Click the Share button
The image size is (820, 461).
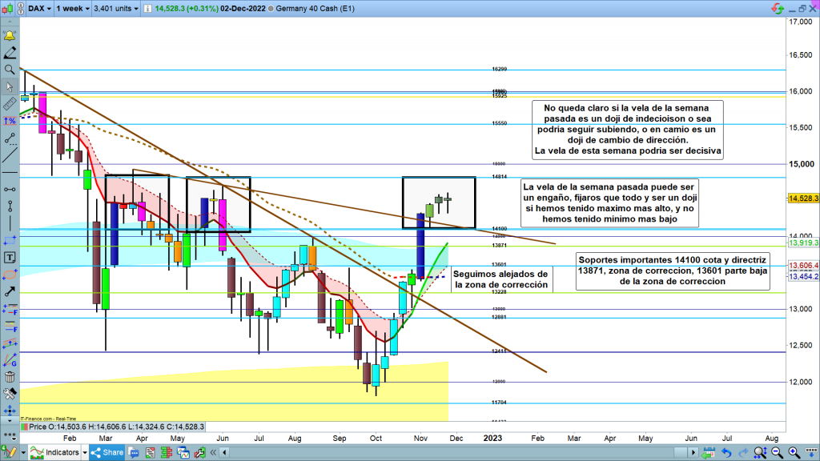(x=107, y=453)
